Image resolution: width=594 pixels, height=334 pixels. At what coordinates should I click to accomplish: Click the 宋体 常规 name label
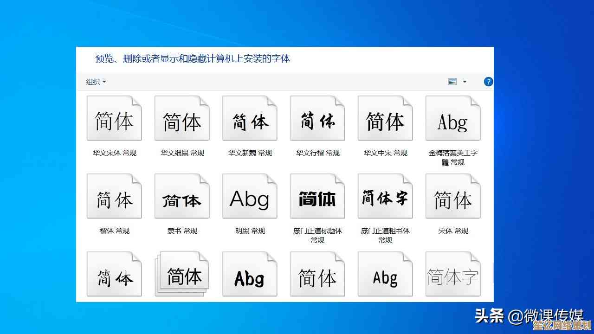click(453, 231)
